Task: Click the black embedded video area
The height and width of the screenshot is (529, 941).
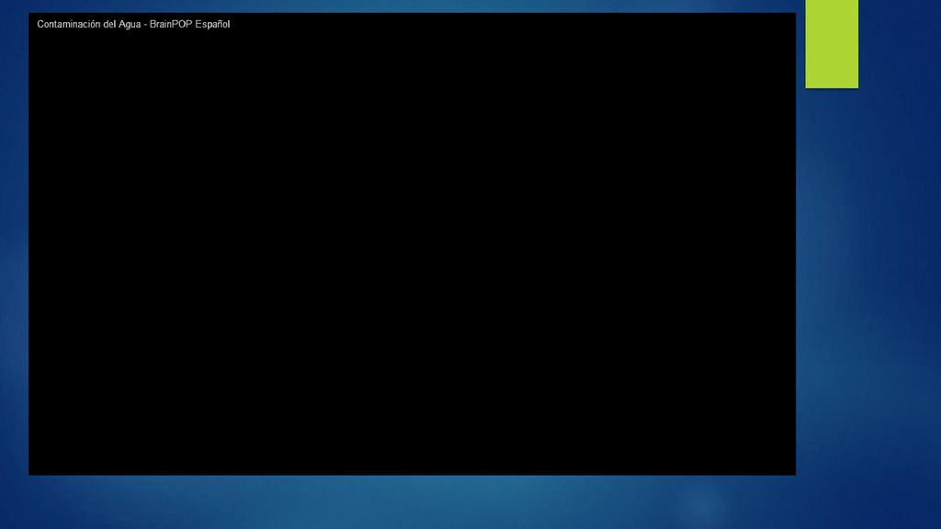Action: [412, 244]
